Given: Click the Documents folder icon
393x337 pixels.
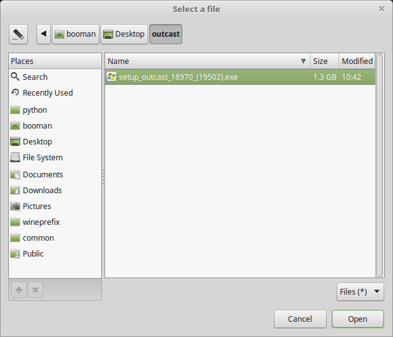Looking at the screenshot, I should click(15, 174).
